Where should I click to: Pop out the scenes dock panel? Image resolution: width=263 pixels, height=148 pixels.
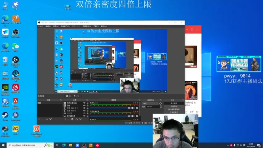point(61,100)
